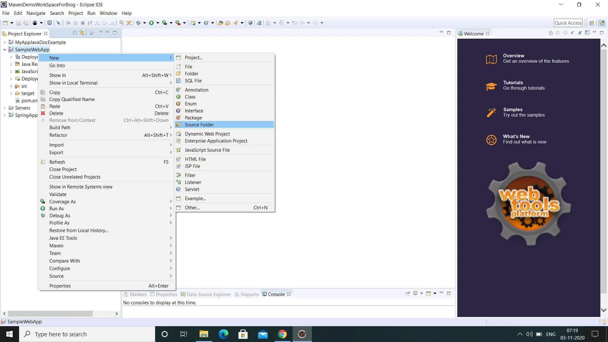Click the Open Task folder icon
608x342 pixels.
228,23
